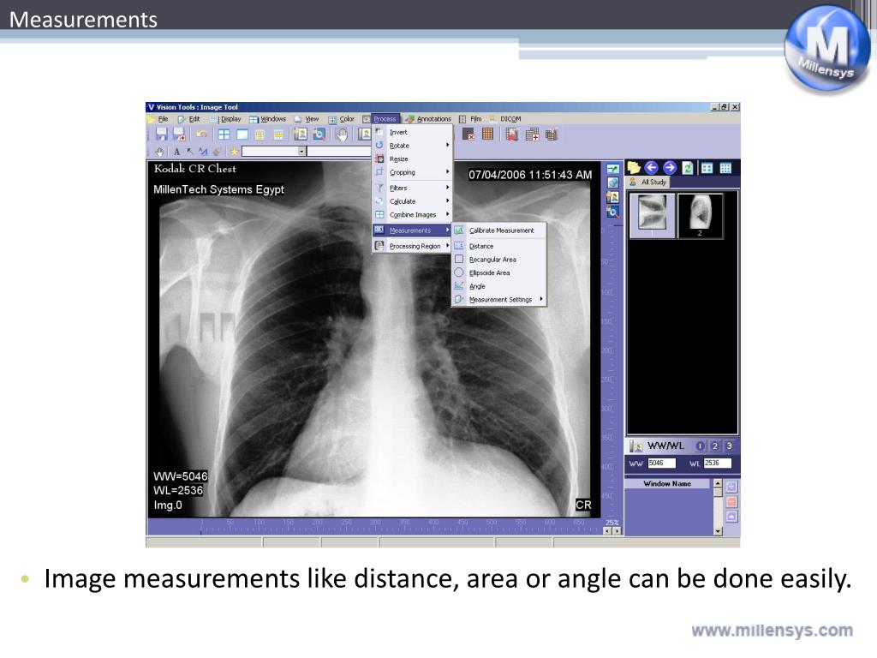The width and height of the screenshot is (877, 658).
Task: Click the zoom decrease left arrow near 25%
Action: point(608,531)
